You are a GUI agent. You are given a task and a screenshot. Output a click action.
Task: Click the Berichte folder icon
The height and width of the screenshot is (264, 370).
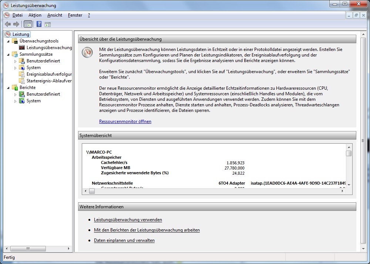click(x=15, y=88)
